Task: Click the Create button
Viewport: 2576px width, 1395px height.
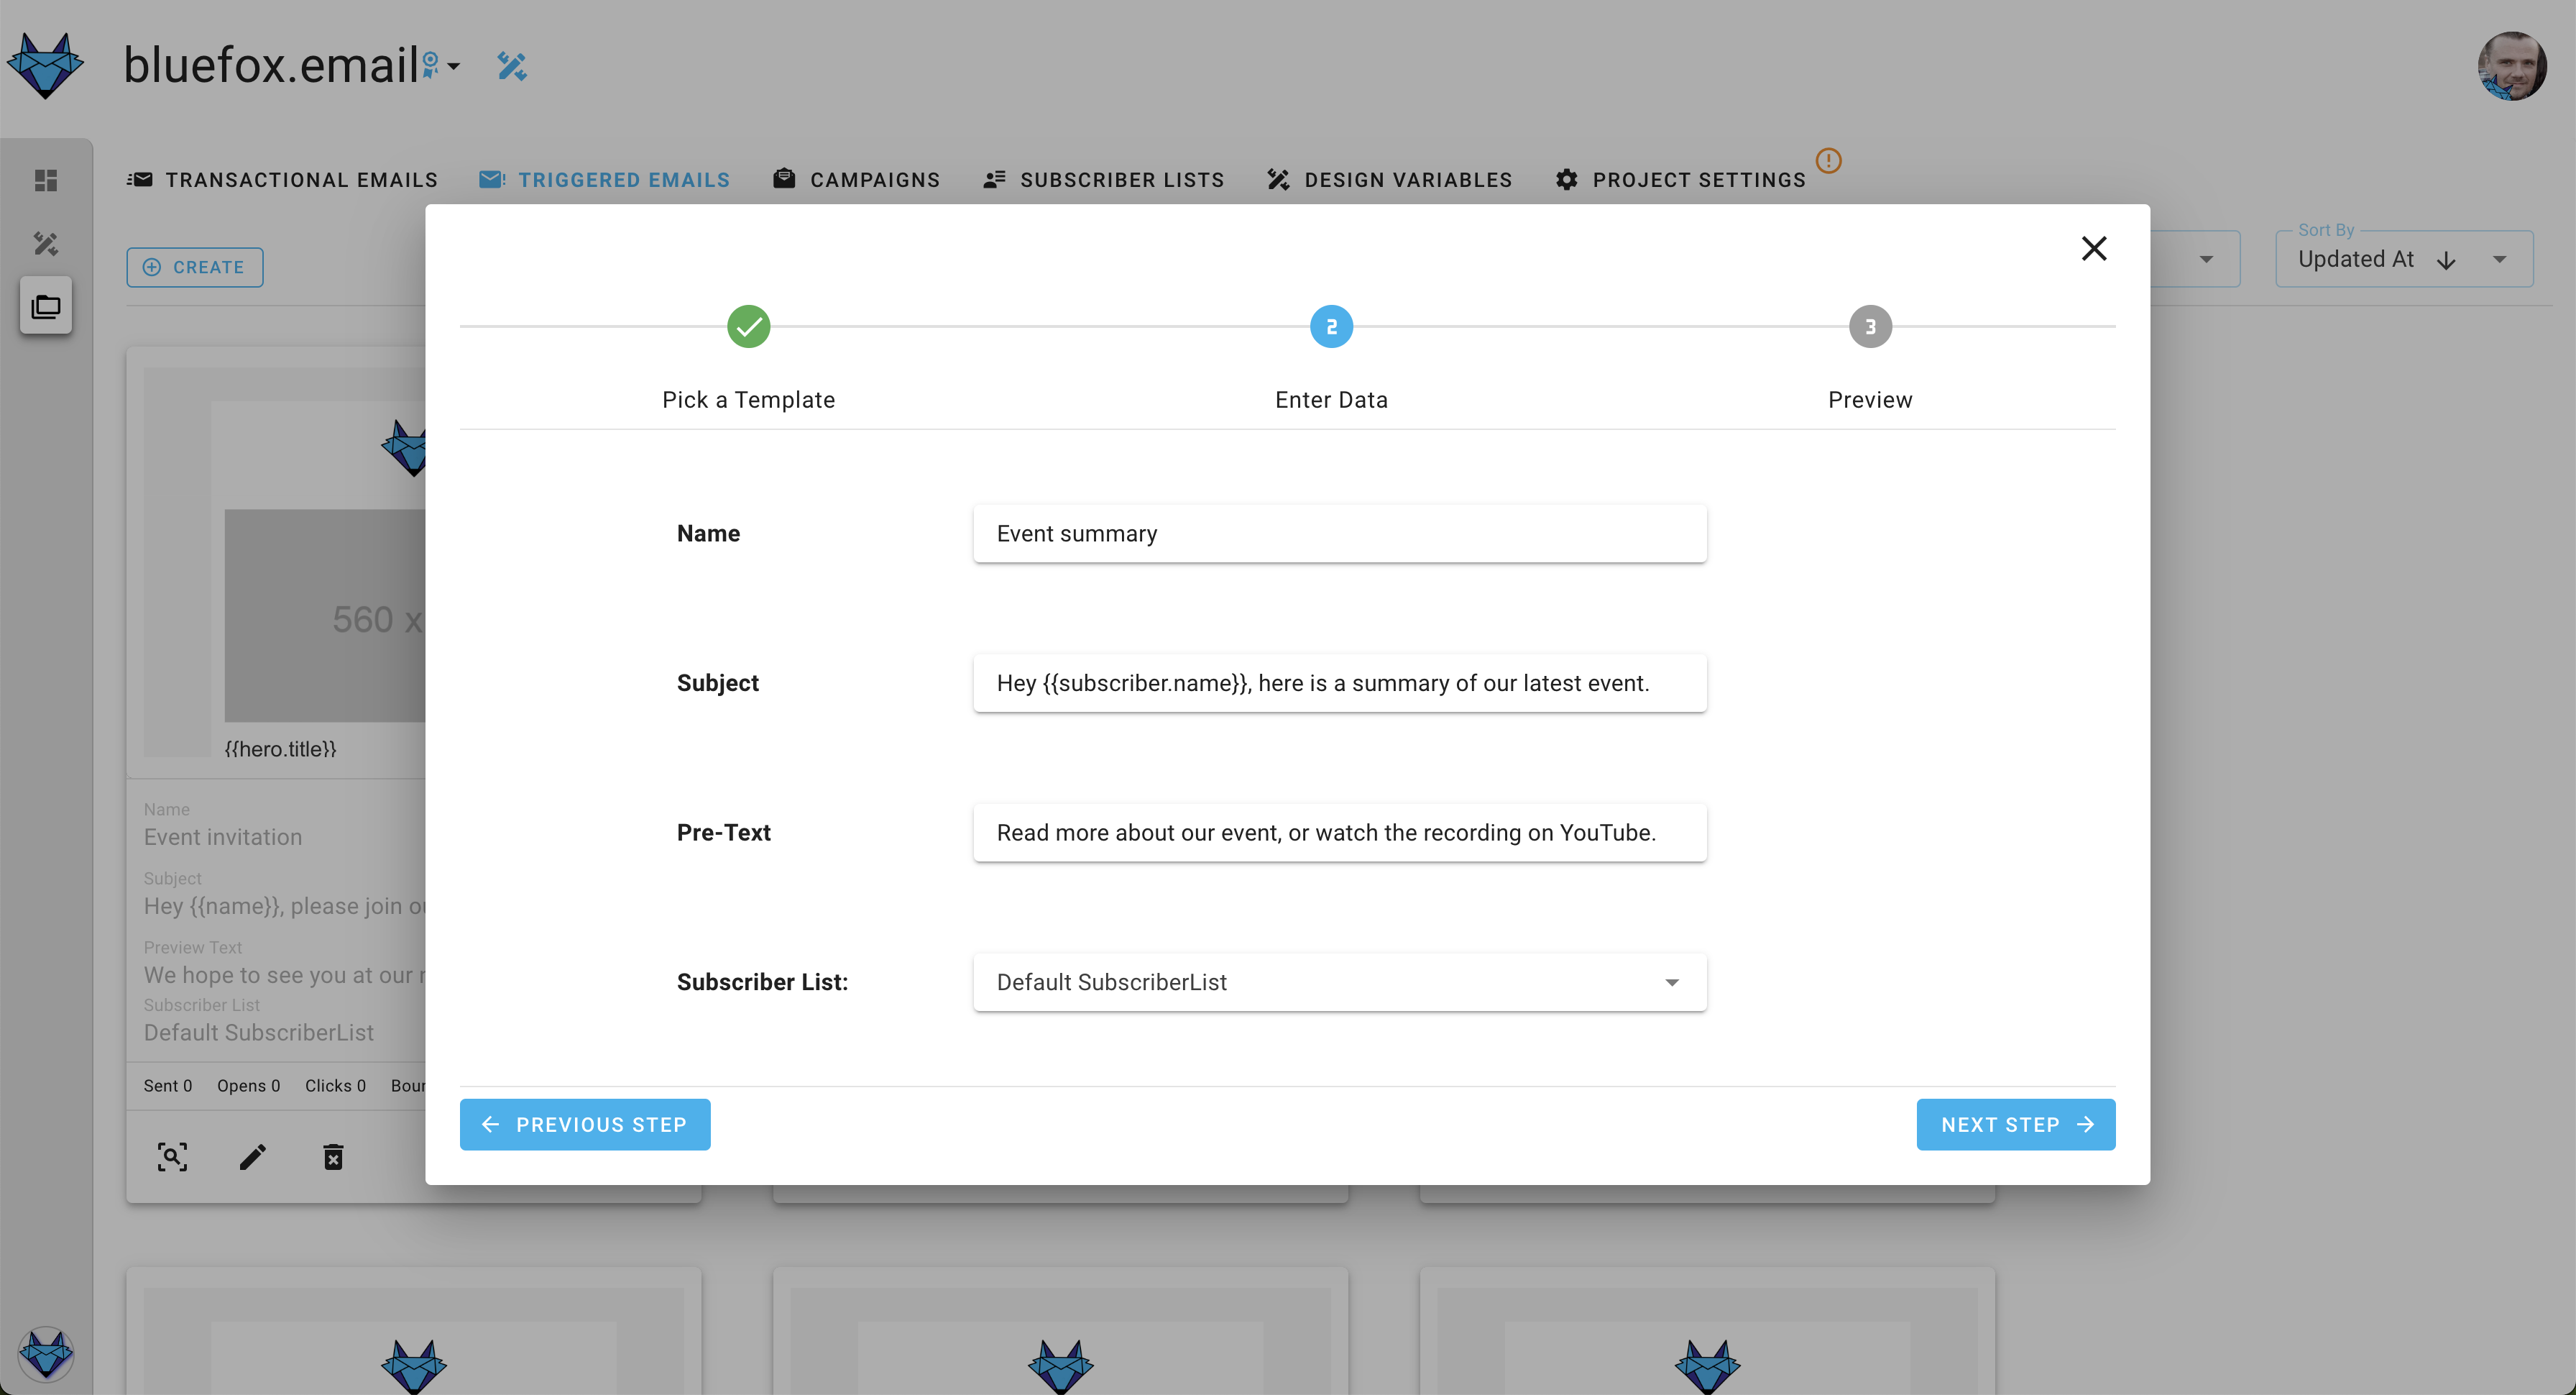Action: (x=195, y=267)
